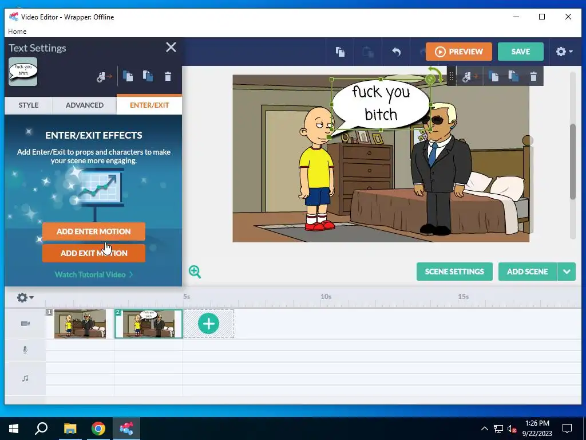Click the motion icon in the floating canvas toolbar
The height and width of the screenshot is (440, 586).
[469, 77]
